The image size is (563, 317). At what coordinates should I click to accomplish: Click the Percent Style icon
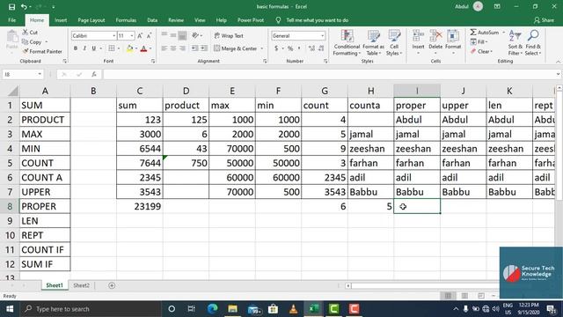(290, 48)
